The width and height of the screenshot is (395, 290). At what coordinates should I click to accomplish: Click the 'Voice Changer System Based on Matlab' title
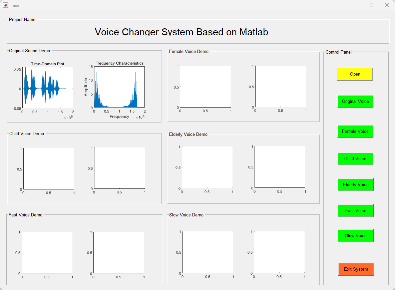pos(181,32)
